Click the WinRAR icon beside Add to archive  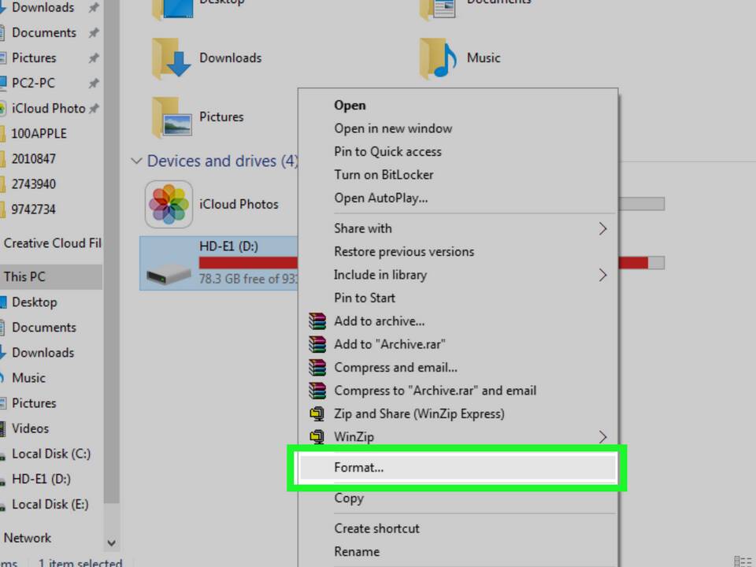pos(317,321)
